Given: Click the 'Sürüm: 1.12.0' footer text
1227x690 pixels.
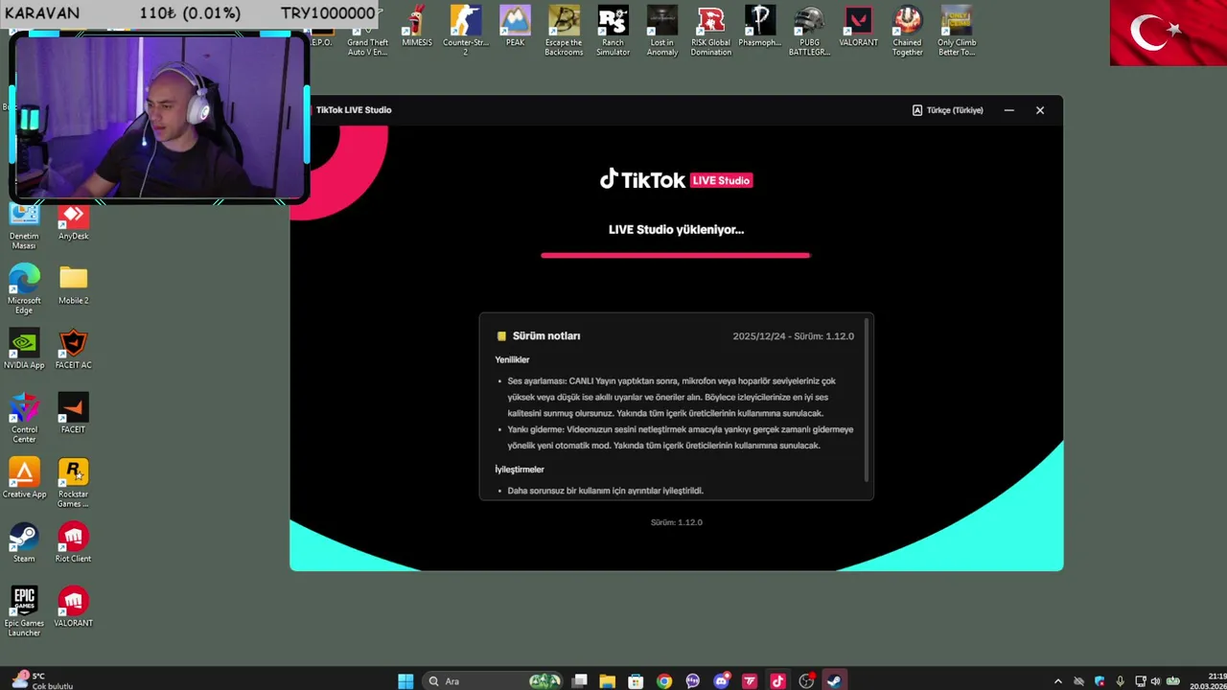Looking at the screenshot, I should pyautogui.click(x=677, y=522).
